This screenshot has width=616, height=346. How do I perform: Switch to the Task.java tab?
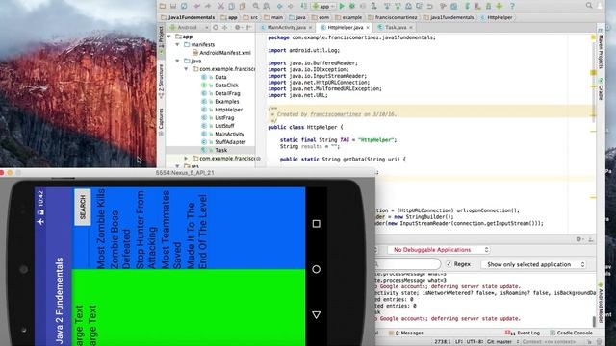(x=395, y=28)
